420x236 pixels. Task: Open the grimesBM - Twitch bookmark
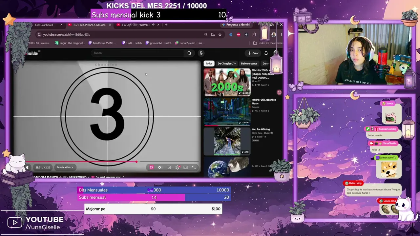[x=158, y=43]
